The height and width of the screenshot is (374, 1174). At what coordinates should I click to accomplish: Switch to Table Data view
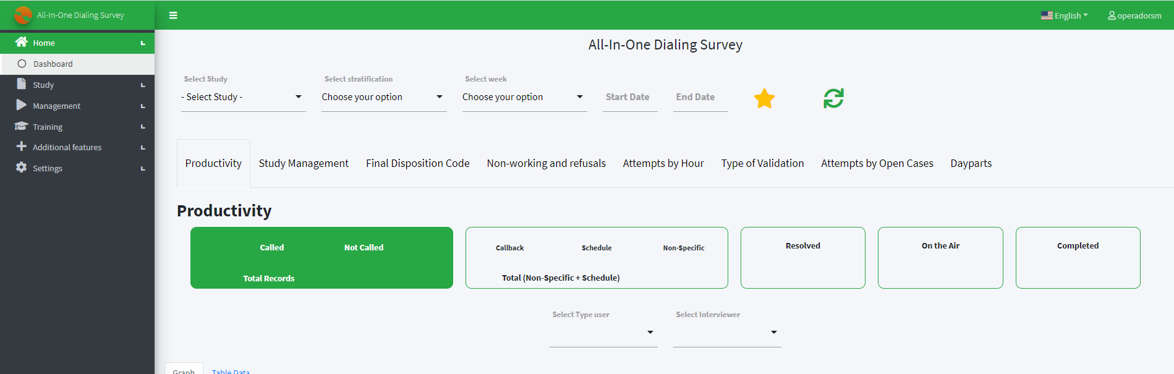coord(231,370)
